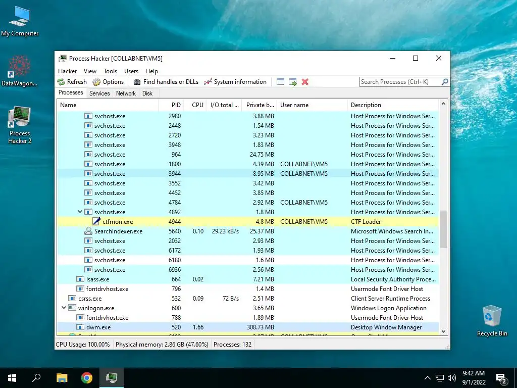Viewport: 517px width, 388px height.
Task: Click the Process Hacker title bar icon
Action: point(62,59)
